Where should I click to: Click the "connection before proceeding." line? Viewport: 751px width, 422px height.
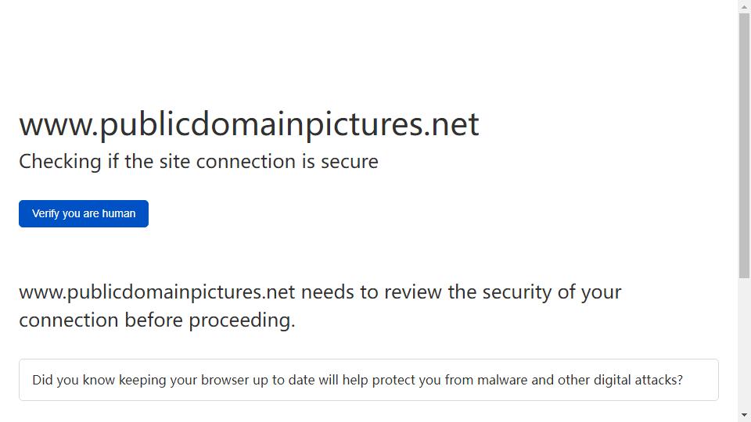tap(157, 320)
